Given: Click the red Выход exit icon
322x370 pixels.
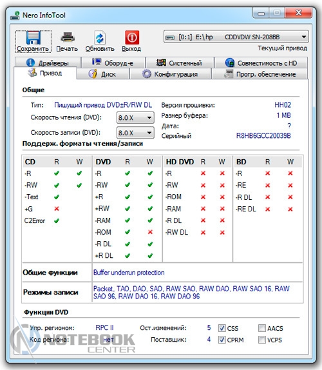Looking at the screenshot, I should click(132, 37).
